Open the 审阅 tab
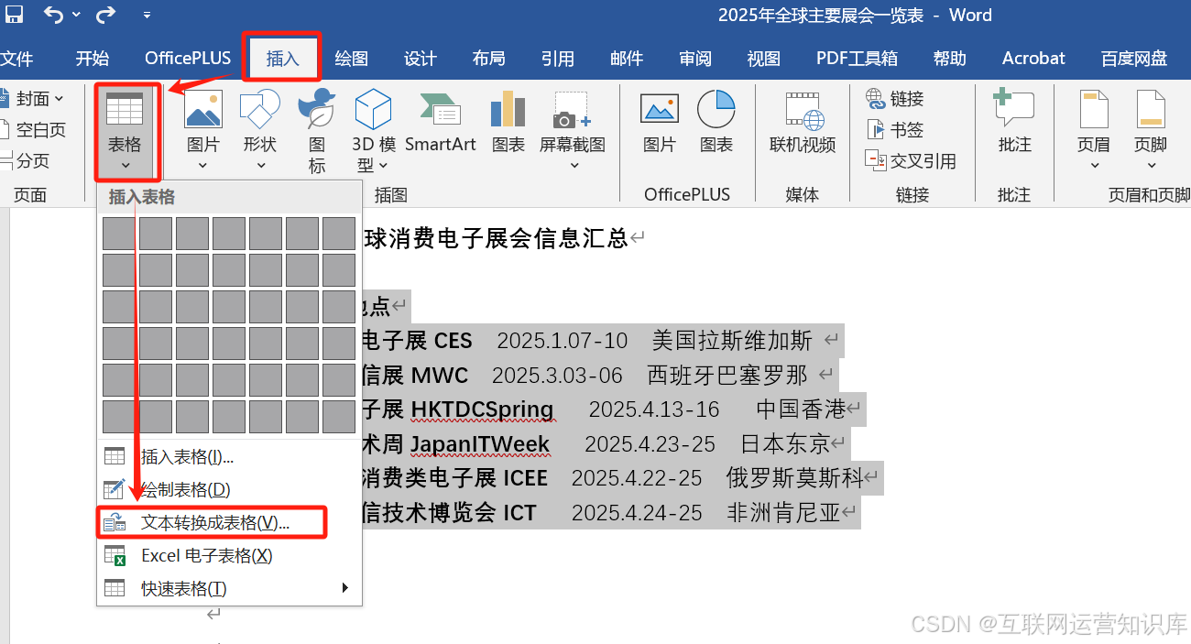The height and width of the screenshot is (644, 1191). click(x=694, y=59)
